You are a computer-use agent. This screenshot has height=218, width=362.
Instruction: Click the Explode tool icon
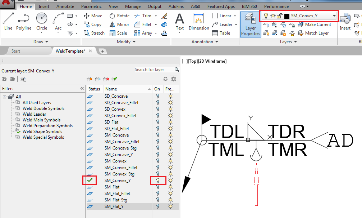pos(164,24)
